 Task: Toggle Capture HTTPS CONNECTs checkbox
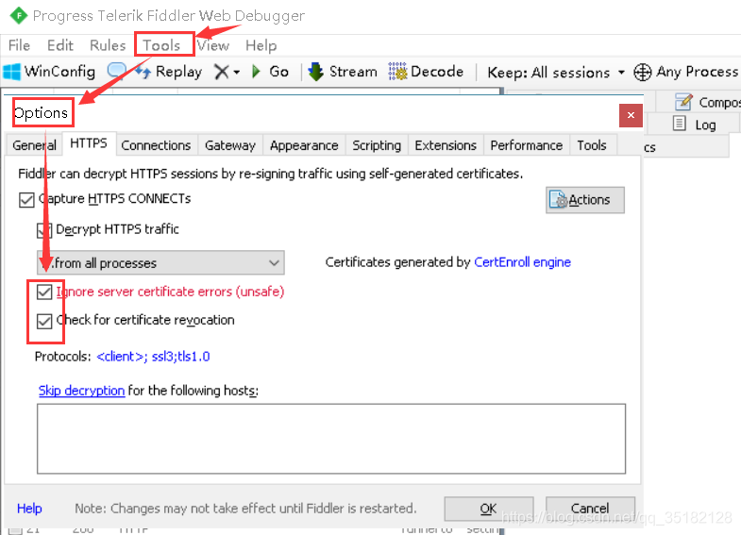(26, 200)
